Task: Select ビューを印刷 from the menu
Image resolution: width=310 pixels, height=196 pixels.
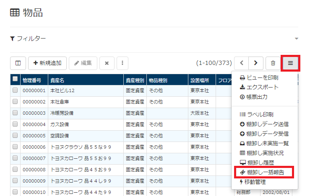Action: [x=259, y=77]
